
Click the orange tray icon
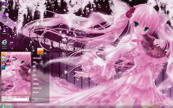144,106
